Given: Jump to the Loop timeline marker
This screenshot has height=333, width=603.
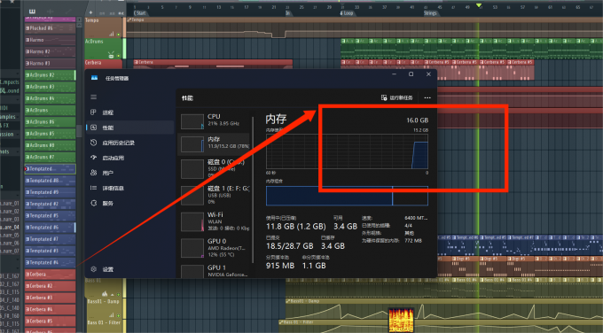Looking at the screenshot, I should click(x=347, y=13).
